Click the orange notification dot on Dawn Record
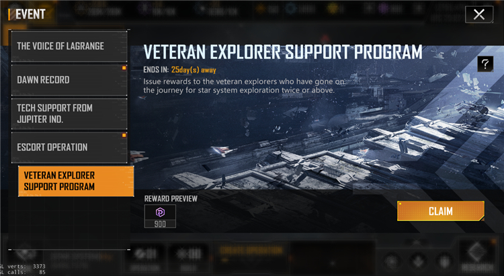The image size is (504, 276). [x=124, y=68]
